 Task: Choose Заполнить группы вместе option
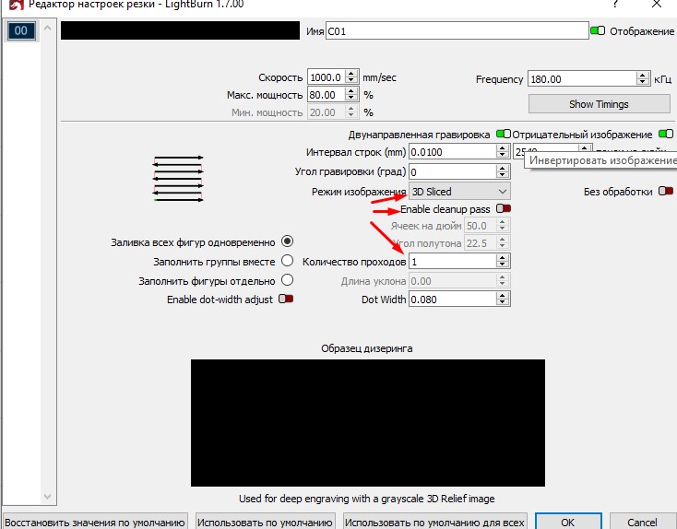(x=287, y=262)
